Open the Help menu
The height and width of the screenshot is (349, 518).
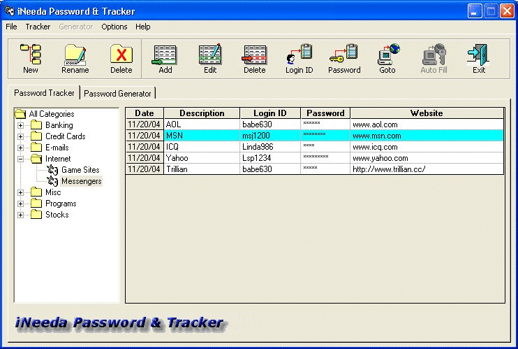142,27
